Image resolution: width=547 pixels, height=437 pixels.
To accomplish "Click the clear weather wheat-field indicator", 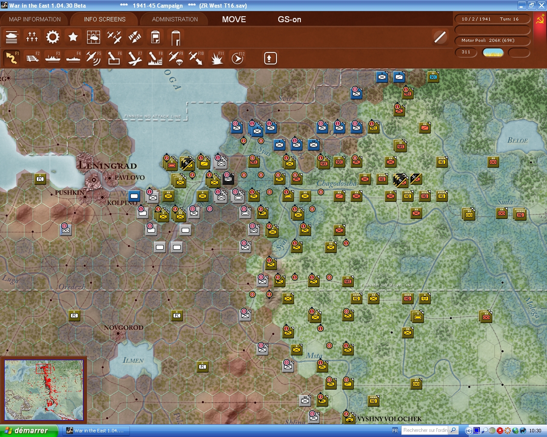I will click(x=493, y=52).
